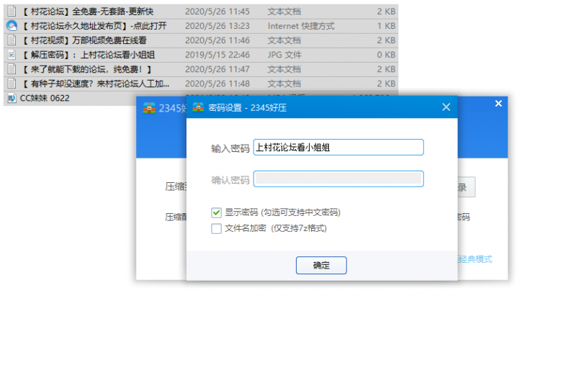
Task: Open the 经典模式 link
Action: (476, 259)
